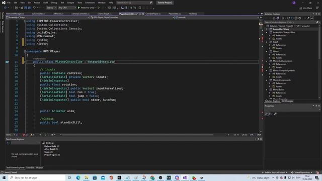Click Task Runner Explorer refresh icon

[8, 143]
